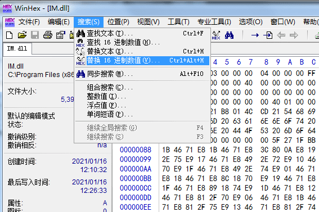Switch to the IM.dll file tab

[x=17, y=48]
